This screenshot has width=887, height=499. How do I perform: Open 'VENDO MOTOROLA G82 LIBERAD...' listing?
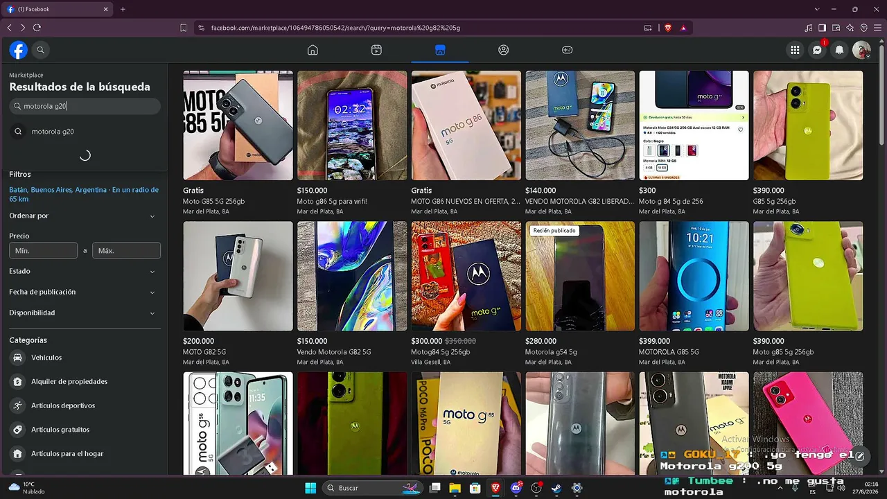580,143
